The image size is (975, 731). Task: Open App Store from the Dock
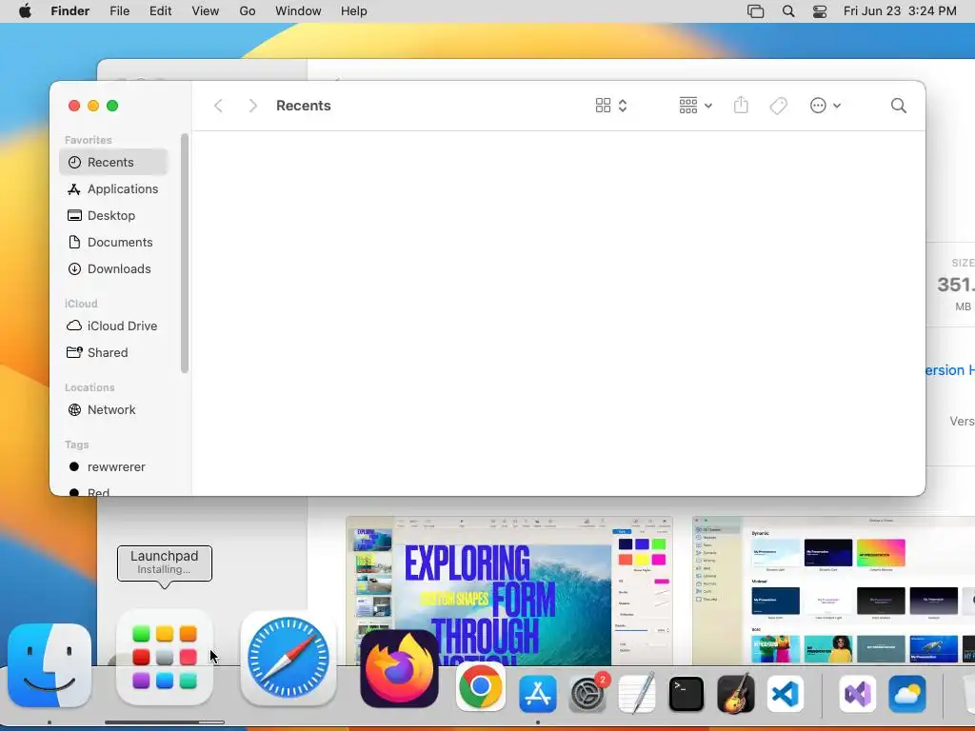pyautogui.click(x=537, y=694)
